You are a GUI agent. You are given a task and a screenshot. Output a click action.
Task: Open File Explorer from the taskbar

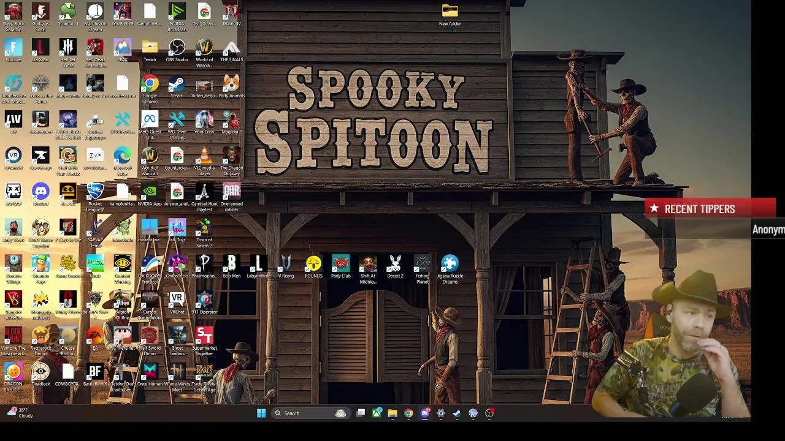coord(392,413)
